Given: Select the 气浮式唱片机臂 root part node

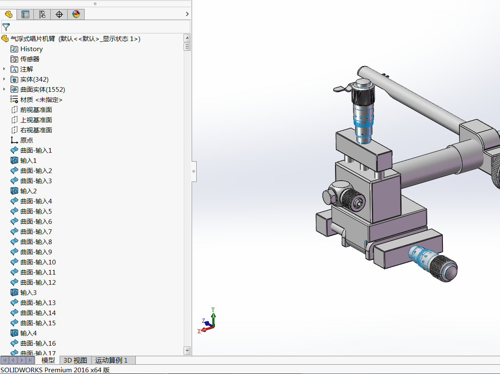Looking at the screenshot, I should tap(71, 39).
